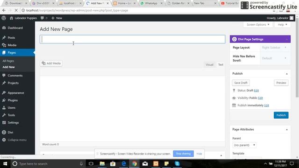The image size is (299, 168).
Task: Click the browser address bar
Action: pos(145,10)
